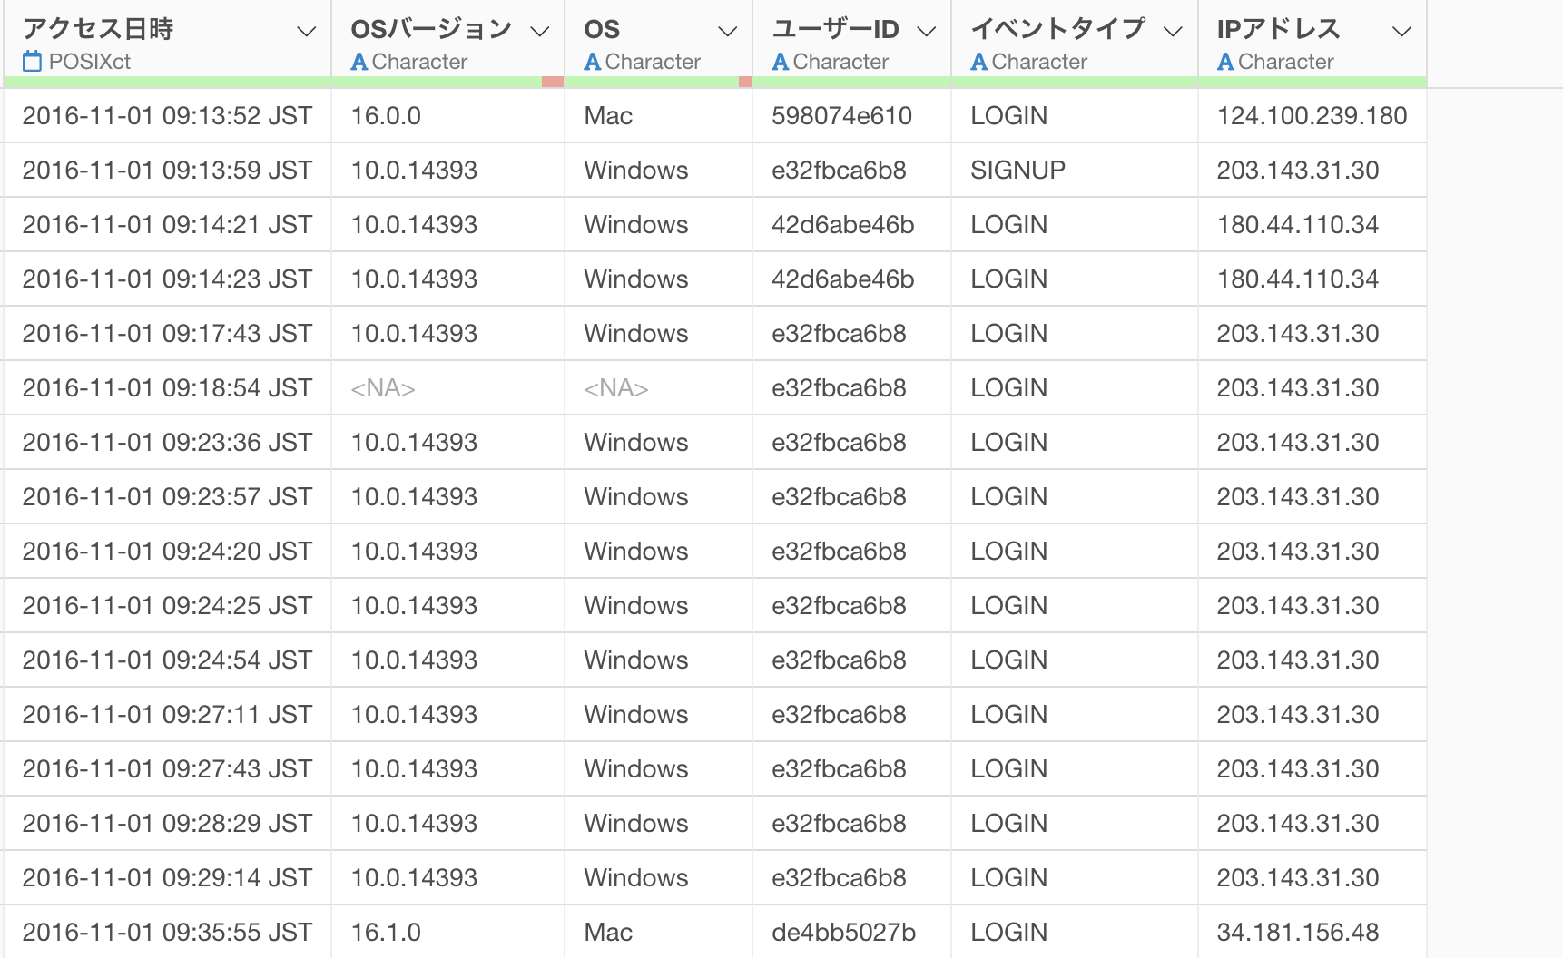The image size is (1563, 958).
Task: Click the Mac cell in the 09:13:52 row
Action: (659, 115)
